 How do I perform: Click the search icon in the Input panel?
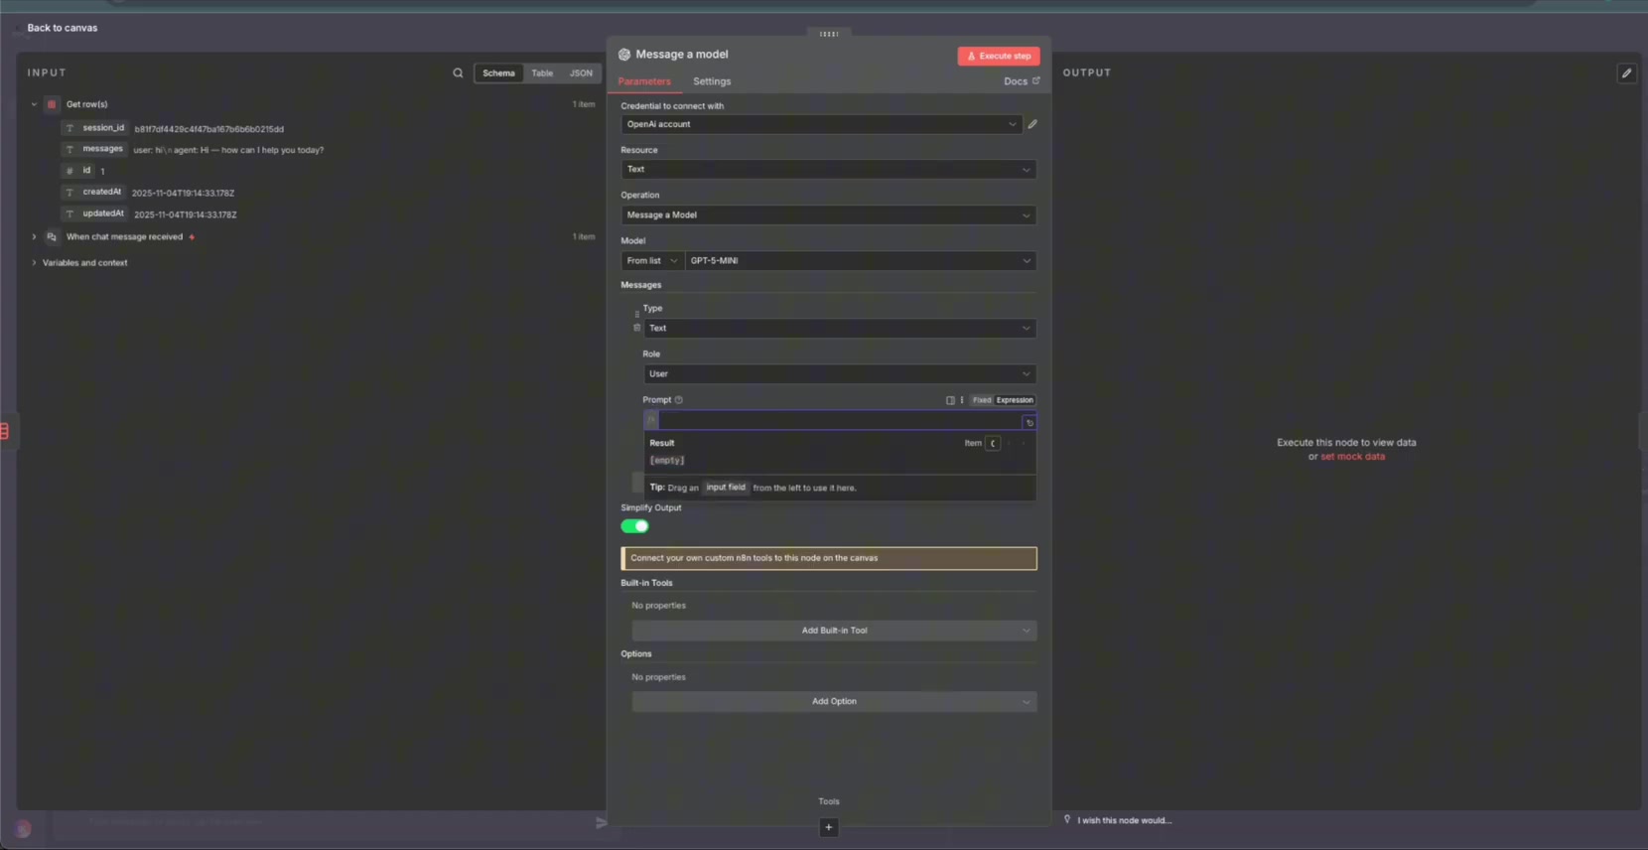point(458,72)
